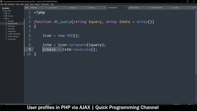The height and width of the screenshot is (111, 197).
Task: Switch to the profile-edit.php tab
Action: click(134, 8)
